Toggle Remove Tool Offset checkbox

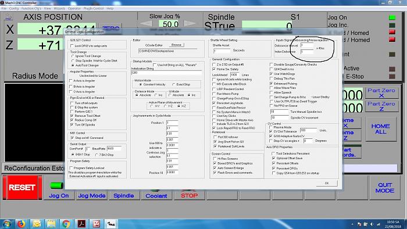72,116
